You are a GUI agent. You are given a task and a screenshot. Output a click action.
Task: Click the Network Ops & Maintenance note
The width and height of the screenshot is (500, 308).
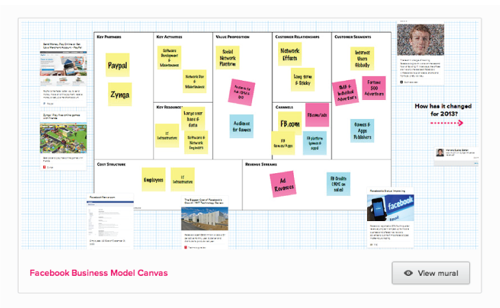(x=195, y=81)
